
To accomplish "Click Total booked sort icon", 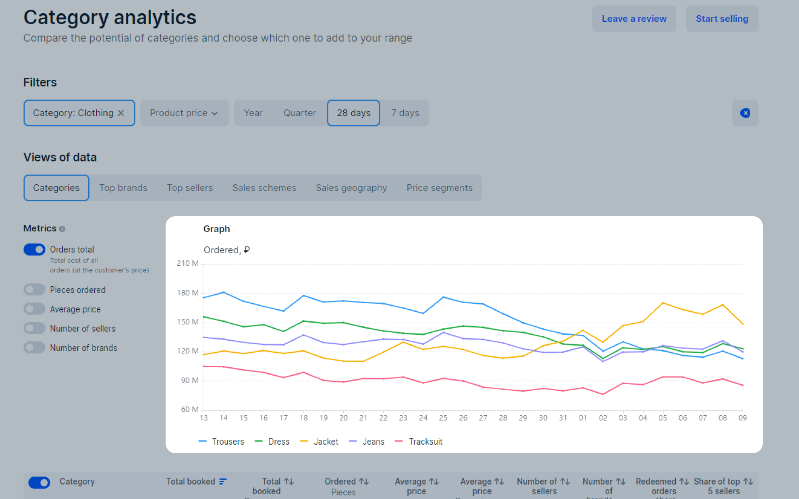I will [x=223, y=481].
